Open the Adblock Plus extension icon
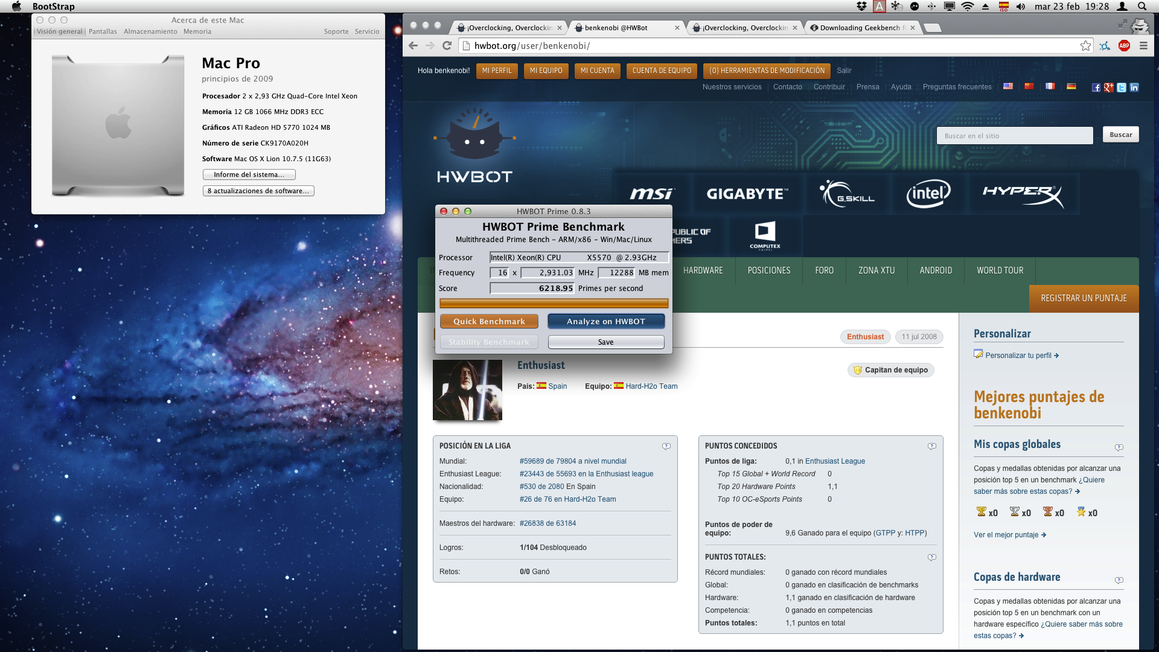The image size is (1159, 652). (x=1124, y=45)
